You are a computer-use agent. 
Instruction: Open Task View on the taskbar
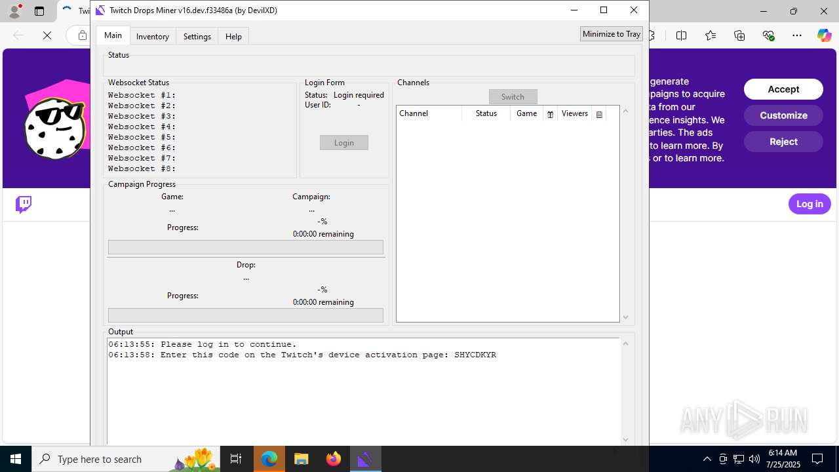coord(236,459)
